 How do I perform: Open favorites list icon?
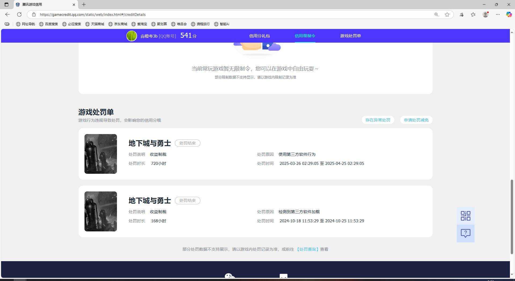[x=473, y=14]
